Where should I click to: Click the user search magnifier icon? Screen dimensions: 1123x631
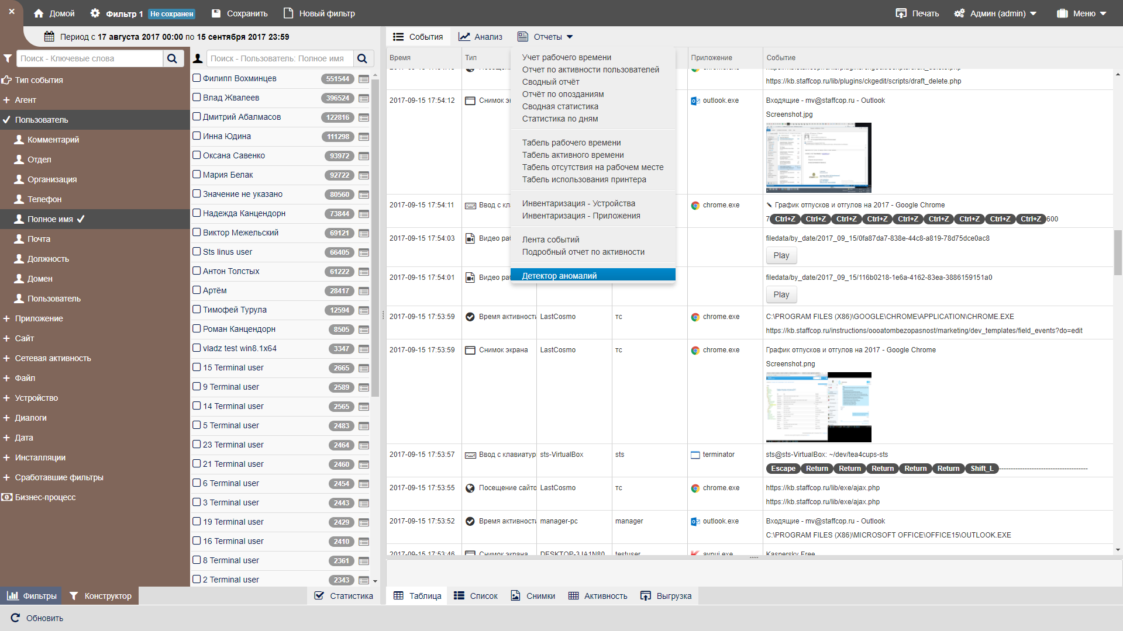(x=363, y=58)
